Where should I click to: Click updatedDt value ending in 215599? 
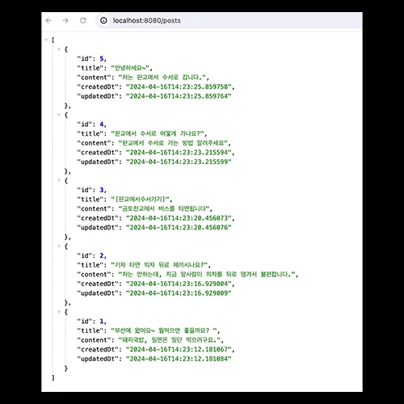(179, 162)
